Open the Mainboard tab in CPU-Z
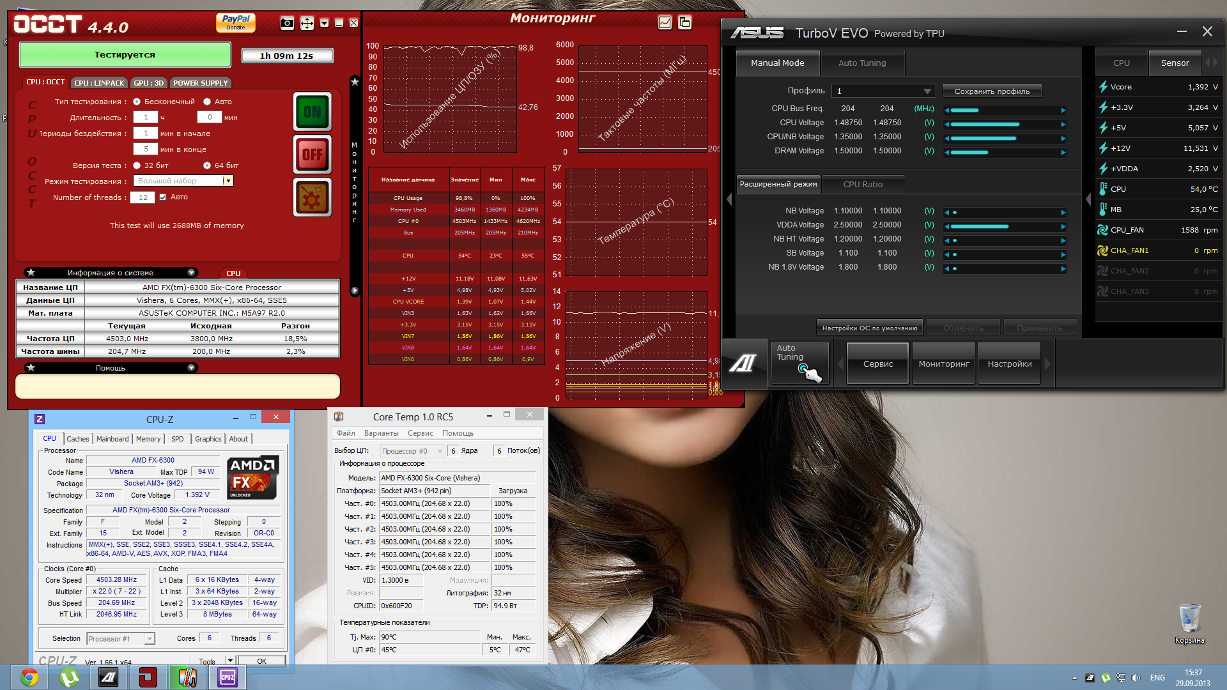1227x690 pixels. coord(112,439)
